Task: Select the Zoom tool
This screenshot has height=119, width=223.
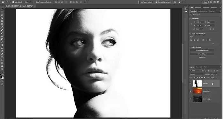Action: coord(2,69)
